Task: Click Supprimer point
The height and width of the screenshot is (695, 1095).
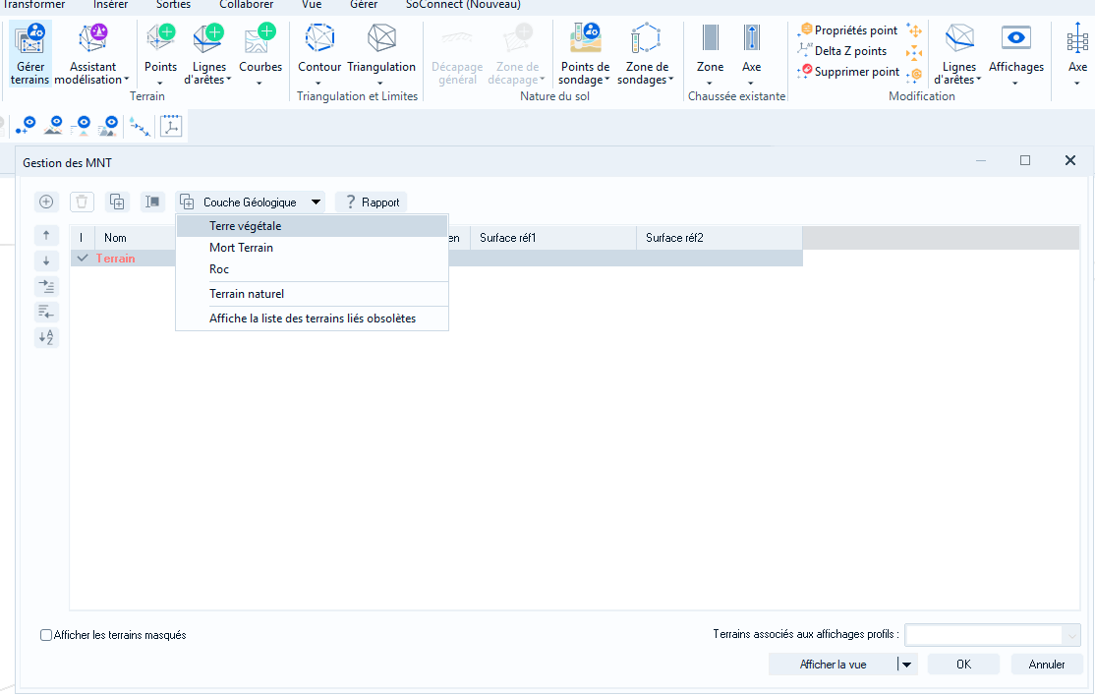Action: pyautogui.click(x=848, y=71)
